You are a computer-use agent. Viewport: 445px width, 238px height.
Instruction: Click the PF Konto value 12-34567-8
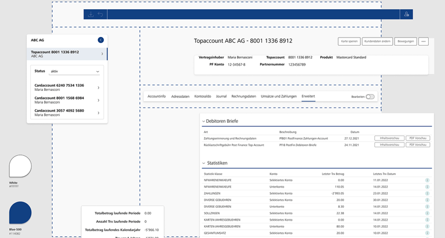(236, 65)
